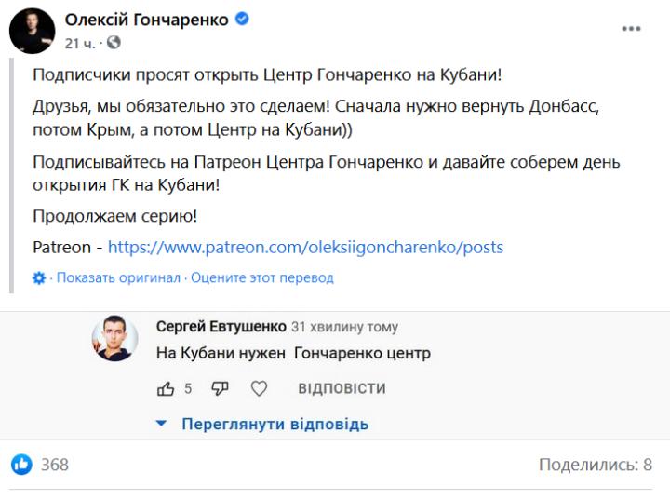Click the "ВІДПОВІСТИ" reply button

point(342,388)
